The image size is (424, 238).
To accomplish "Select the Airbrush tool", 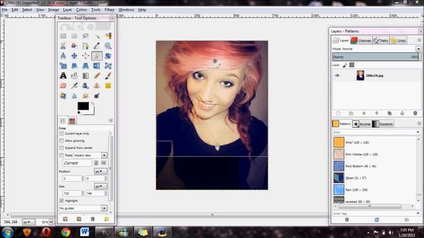I will 74,86.
